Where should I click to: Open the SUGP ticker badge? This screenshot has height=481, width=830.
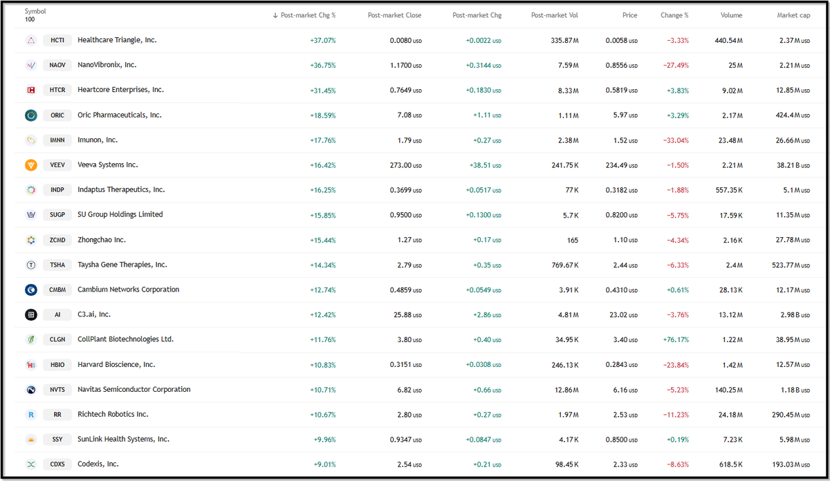(x=57, y=215)
